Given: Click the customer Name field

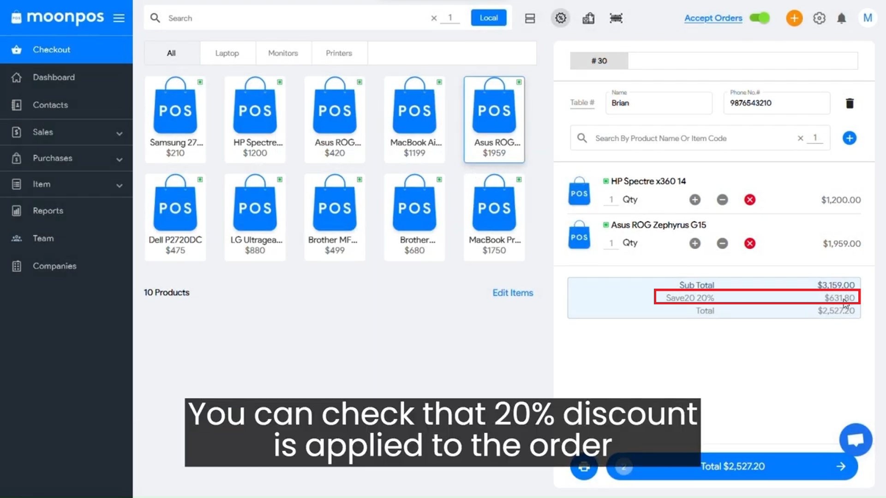Looking at the screenshot, I should 660,103.
